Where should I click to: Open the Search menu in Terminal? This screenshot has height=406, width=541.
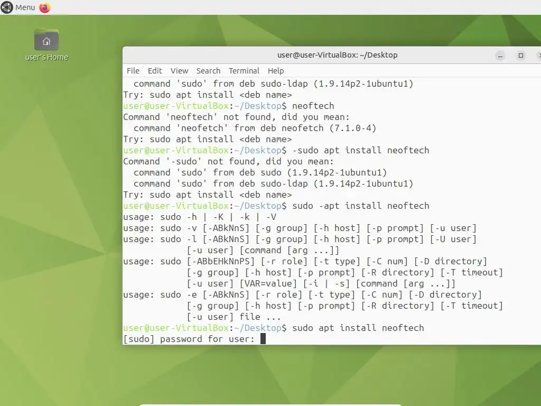[x=208, y=71]
